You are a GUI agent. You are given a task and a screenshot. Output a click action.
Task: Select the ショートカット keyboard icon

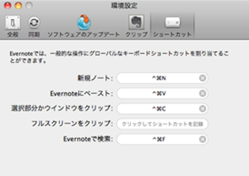point(172,22)
